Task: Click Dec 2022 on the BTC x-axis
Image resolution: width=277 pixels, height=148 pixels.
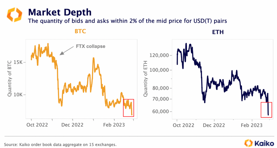Action: (x=72, y=125)
